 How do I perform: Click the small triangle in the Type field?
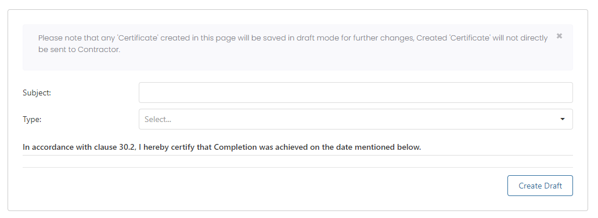tap(562, 119)
